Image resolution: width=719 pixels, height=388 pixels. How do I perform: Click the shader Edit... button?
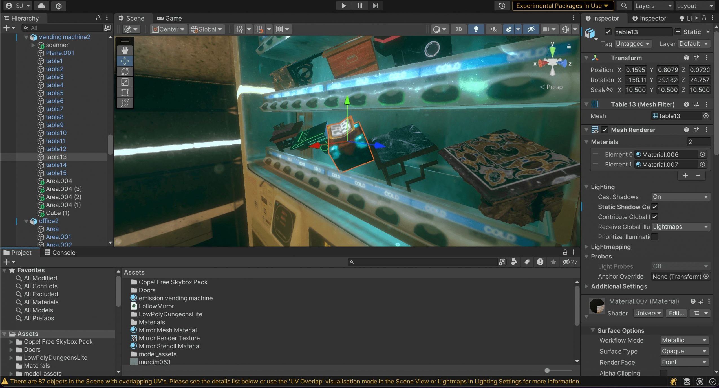[676, 313]
